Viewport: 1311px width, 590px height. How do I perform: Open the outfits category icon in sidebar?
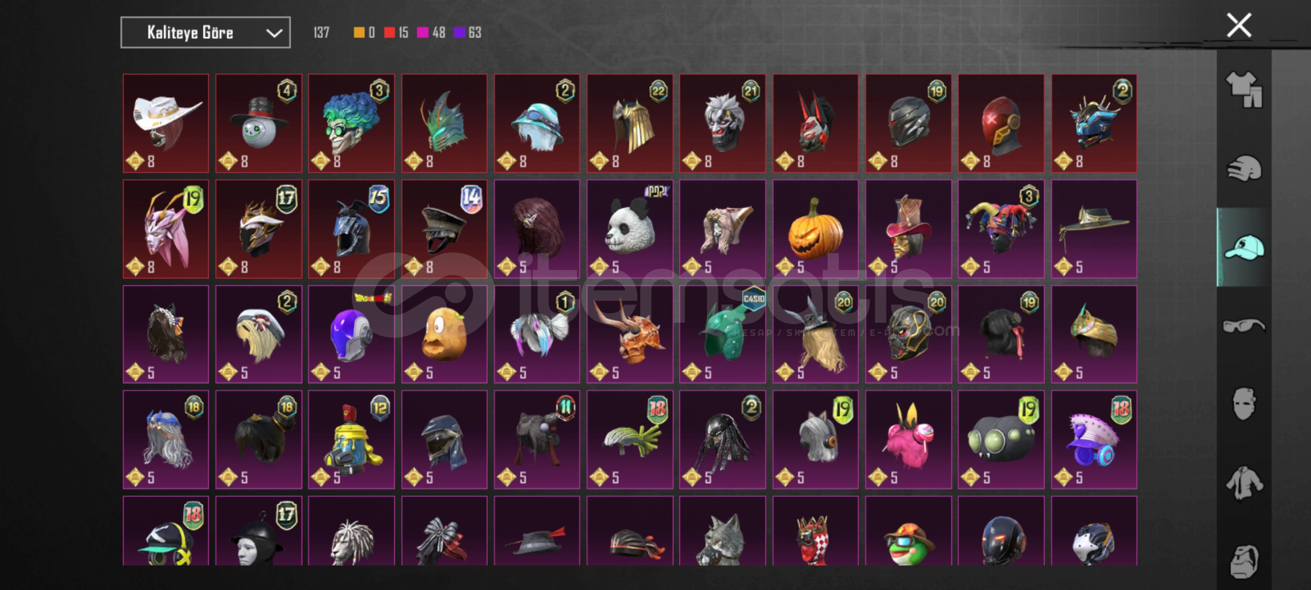click(x=1244, y=90)
